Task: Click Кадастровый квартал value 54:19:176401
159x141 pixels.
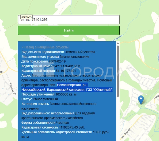Action: [66, 71]
